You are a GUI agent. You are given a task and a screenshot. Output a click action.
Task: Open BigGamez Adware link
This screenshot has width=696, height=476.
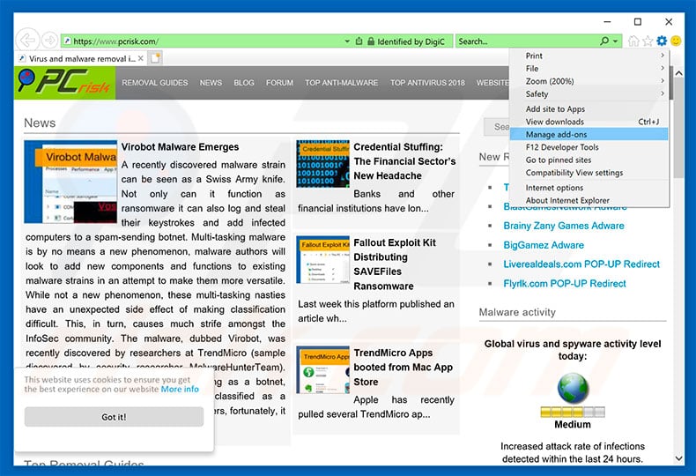[x=544, y=245]
